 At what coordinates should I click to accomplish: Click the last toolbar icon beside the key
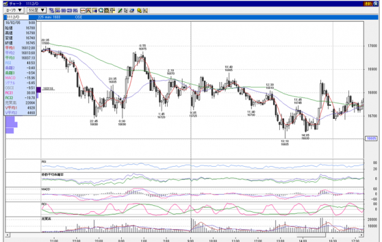click(x=146, y=10)
